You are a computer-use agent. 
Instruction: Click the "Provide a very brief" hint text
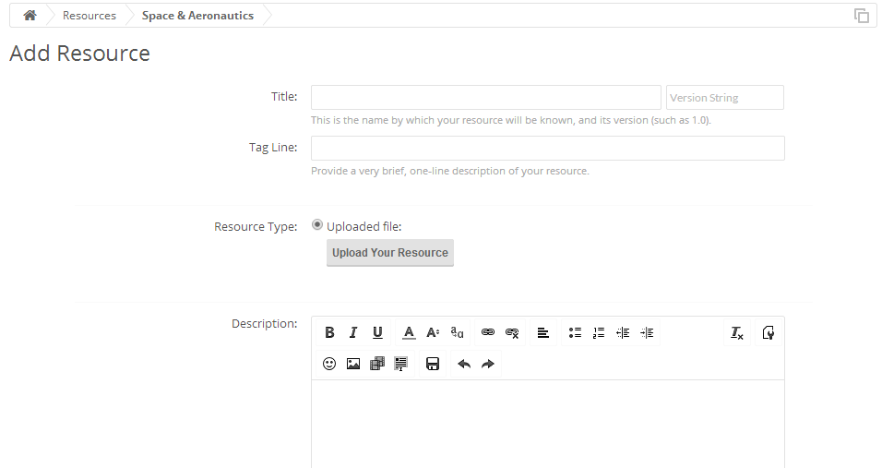coord(450,171)
